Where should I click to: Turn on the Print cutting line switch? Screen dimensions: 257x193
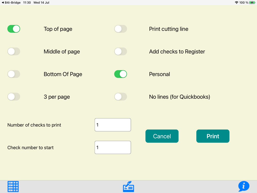(121, 29)
